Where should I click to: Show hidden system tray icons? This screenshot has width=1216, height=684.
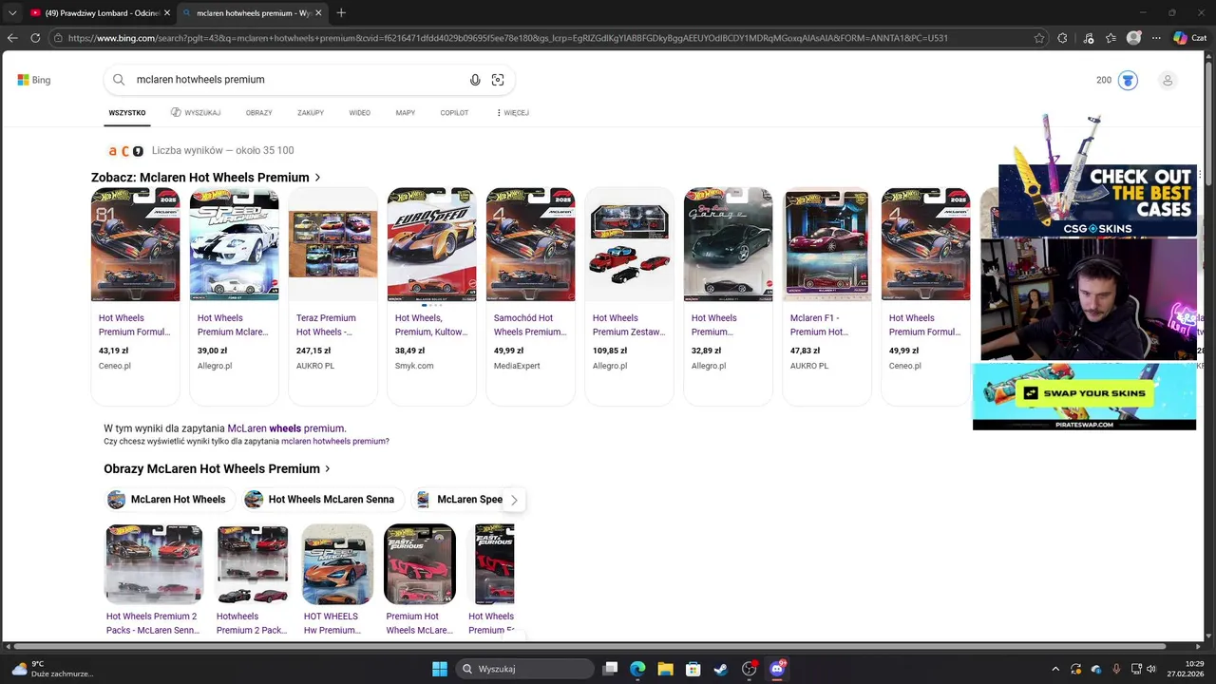coord(1054,669)
